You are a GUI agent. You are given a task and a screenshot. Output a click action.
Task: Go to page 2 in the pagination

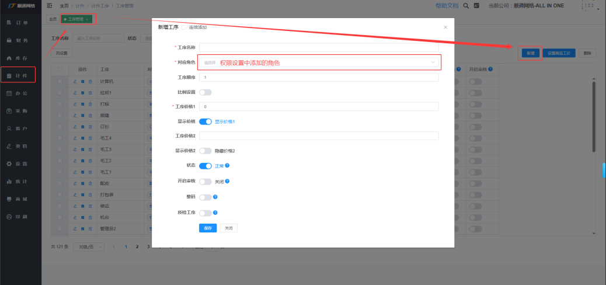pyautogui.click(x=137, y=246)
